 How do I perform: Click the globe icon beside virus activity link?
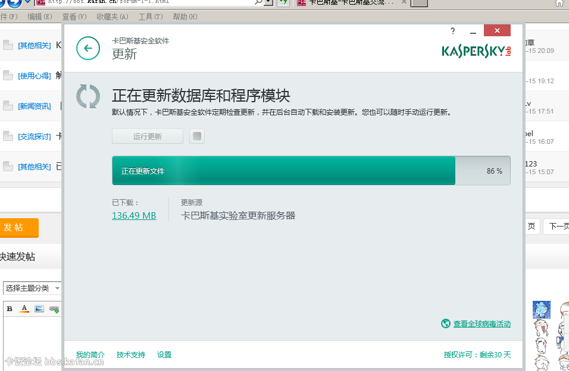pyautogui.click(x=446, y=323)
